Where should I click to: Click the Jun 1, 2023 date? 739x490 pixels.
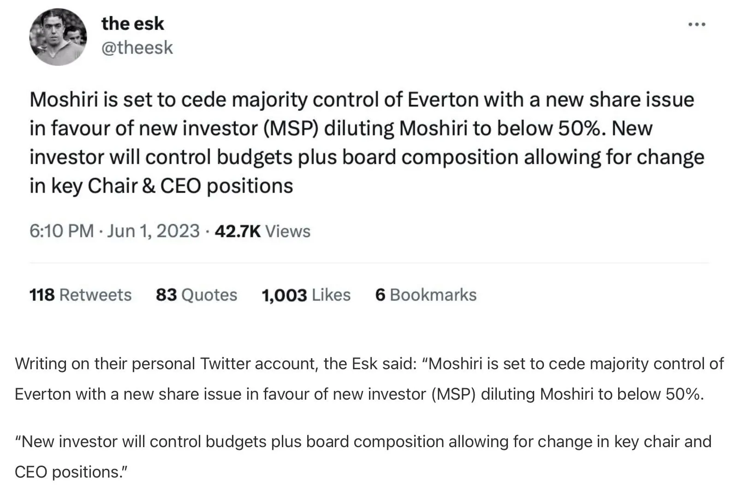(x=153, y=231)
